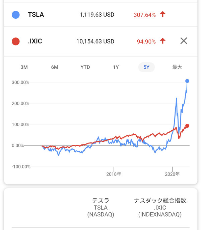Click the 2018年 marker on the time axis
This screenshot has height=230, width=201.
tap(114, 174)
